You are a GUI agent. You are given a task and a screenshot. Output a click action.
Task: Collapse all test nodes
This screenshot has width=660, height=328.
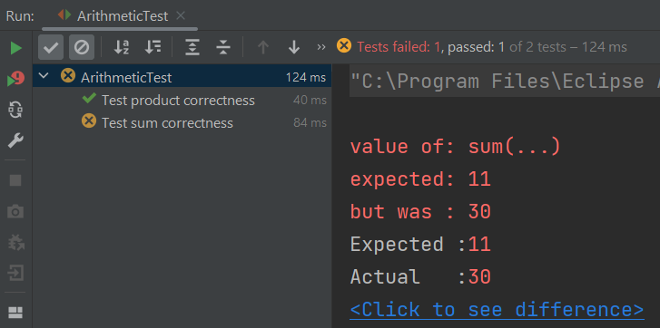(223, 47)
